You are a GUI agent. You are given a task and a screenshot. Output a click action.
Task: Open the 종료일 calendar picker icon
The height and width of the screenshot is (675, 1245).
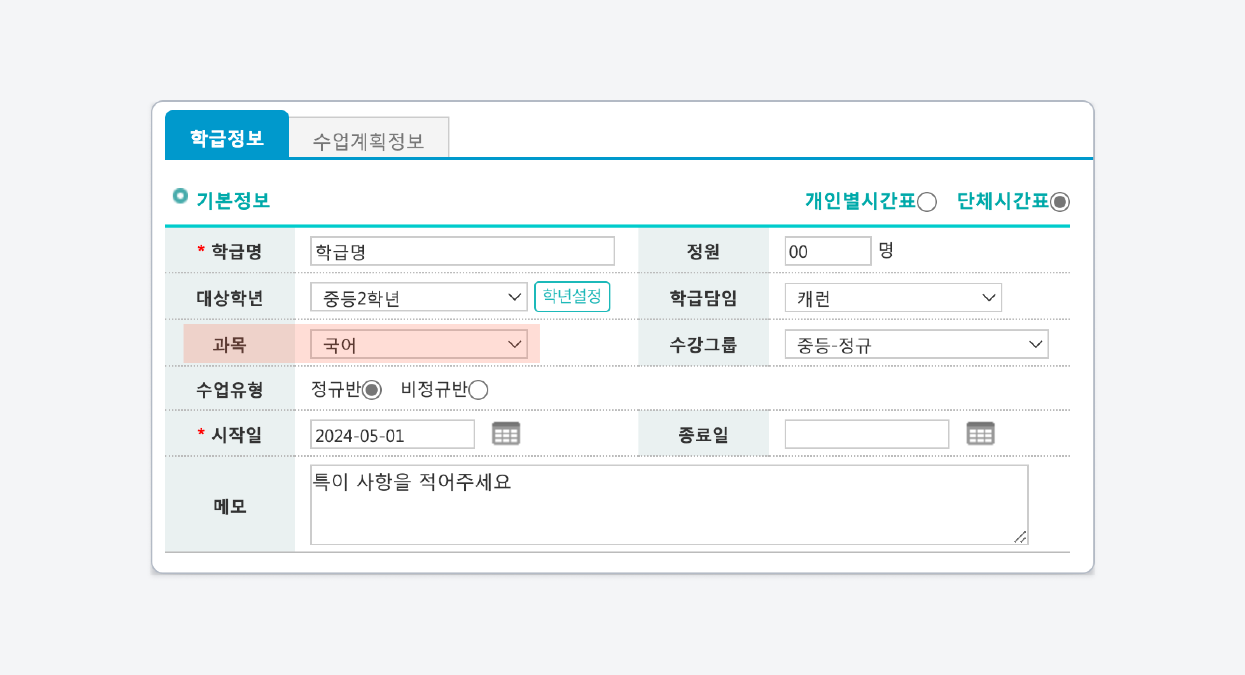pyautogui.click(x=980, y=433)
